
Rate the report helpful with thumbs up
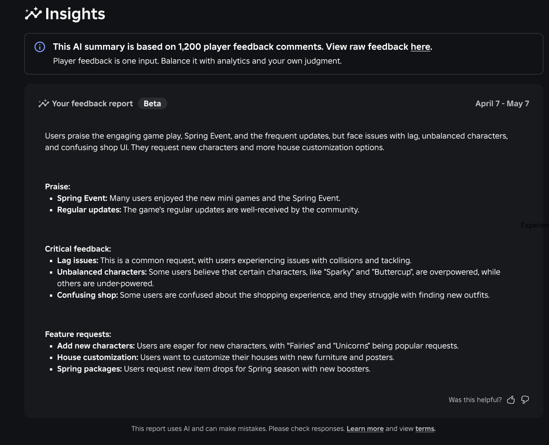(511, 400)
